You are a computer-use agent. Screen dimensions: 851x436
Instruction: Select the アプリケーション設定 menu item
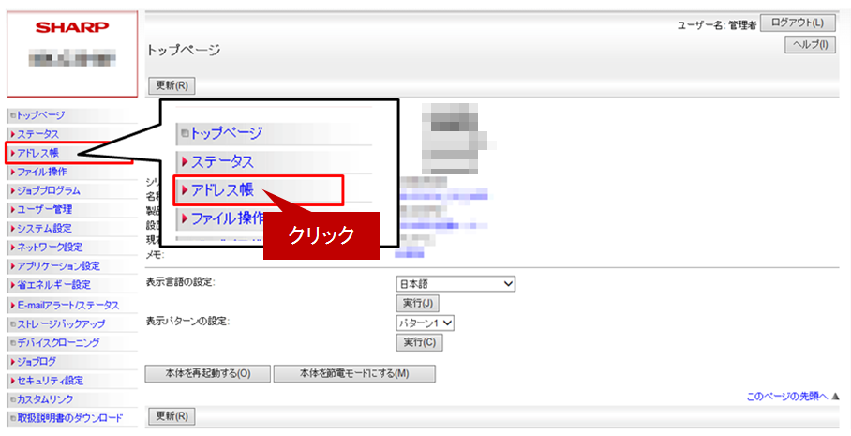pyautogui.click(x=58, y=266)
